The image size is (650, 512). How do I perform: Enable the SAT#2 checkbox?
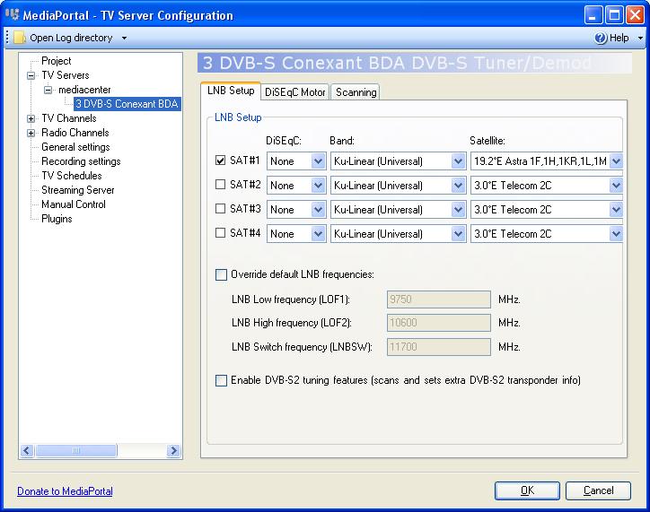coord(221,185)
